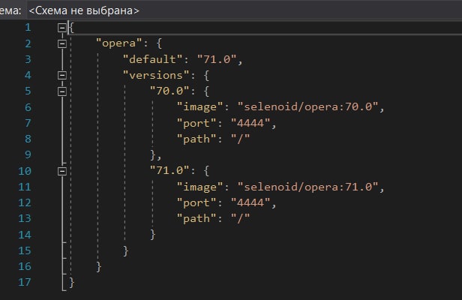Click the closing brace with comma on line 9
Screen dimensions: 462x300
click(156, 155)
